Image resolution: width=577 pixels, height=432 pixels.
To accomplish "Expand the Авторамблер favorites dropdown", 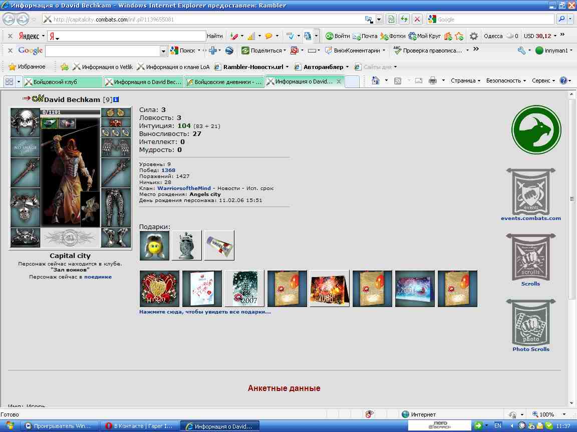I will point(347,67).
